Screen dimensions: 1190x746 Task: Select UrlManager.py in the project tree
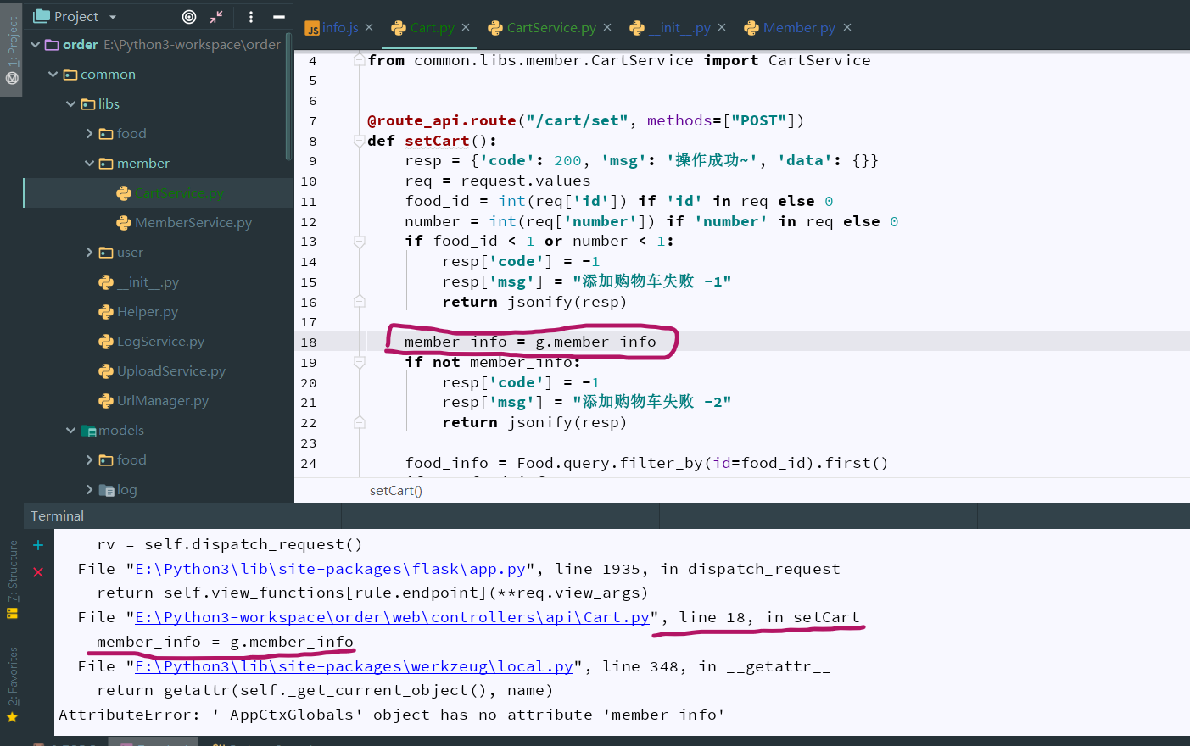click(163, 400)
